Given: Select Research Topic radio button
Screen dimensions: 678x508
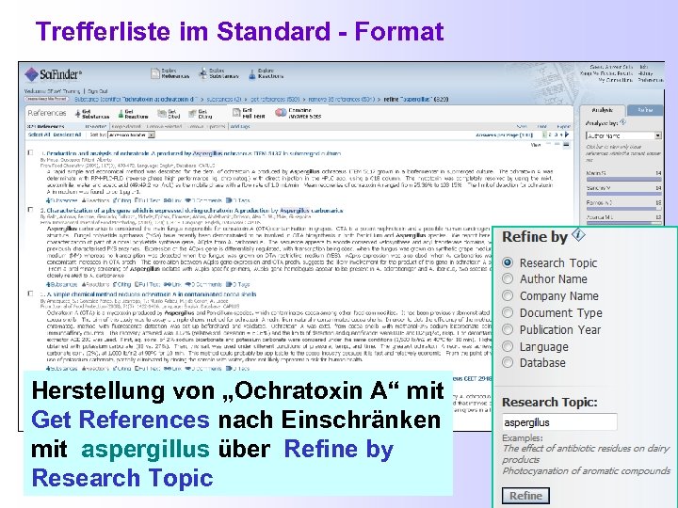Looking at the screenshot, I should 508,262.
